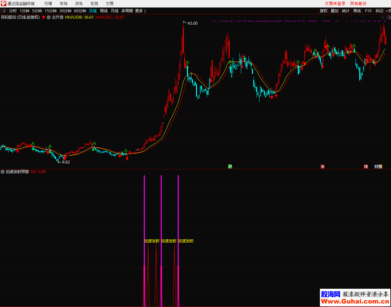Click the 标记 mark button
Screen dimensions: 391x307
coord(379,11)
